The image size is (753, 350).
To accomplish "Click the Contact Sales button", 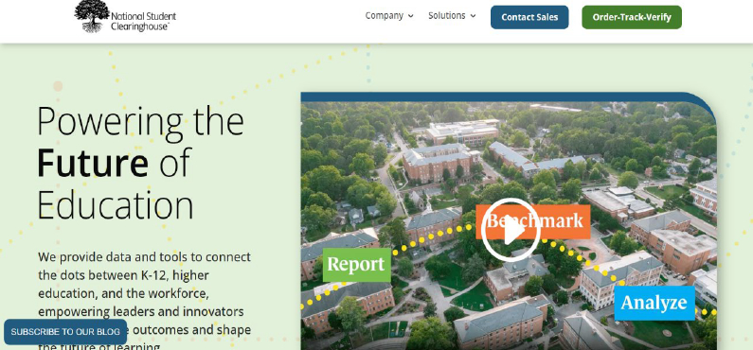I will [529, 17].
